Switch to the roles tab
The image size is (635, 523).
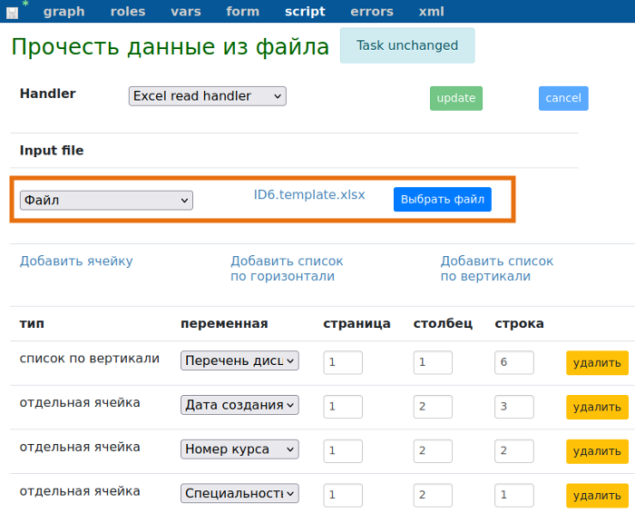click(128, 12)
